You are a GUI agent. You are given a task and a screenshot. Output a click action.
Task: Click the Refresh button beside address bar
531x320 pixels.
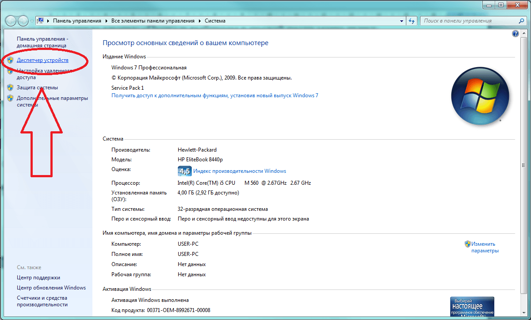412,21
